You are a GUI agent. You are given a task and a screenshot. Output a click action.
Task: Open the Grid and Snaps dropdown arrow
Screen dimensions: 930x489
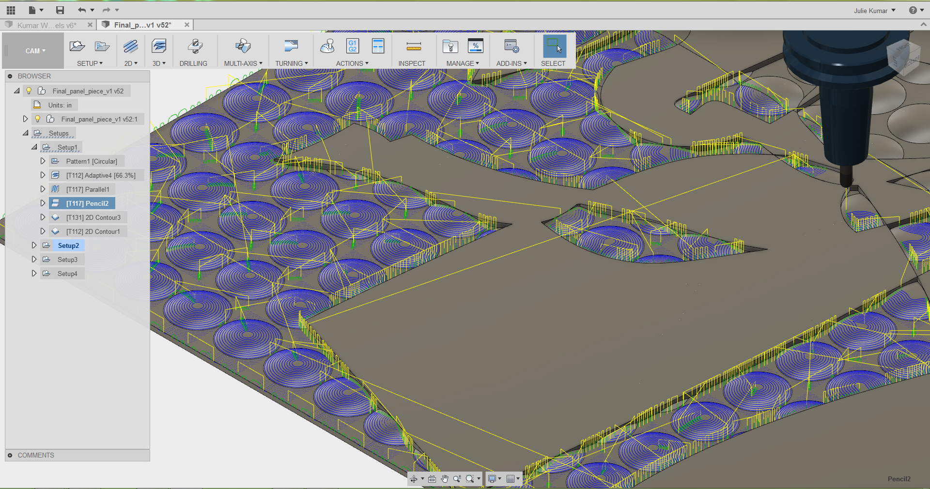tap(518, 479)
